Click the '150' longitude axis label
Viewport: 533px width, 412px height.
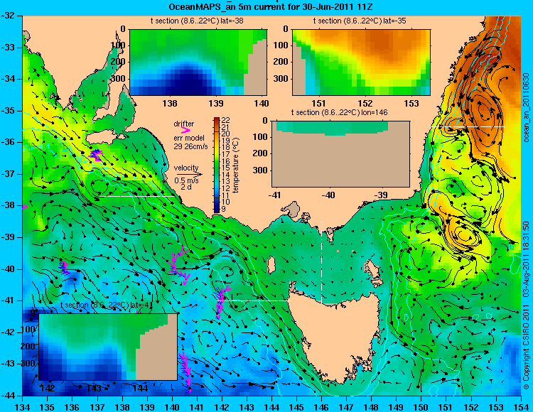click(421, 407)
